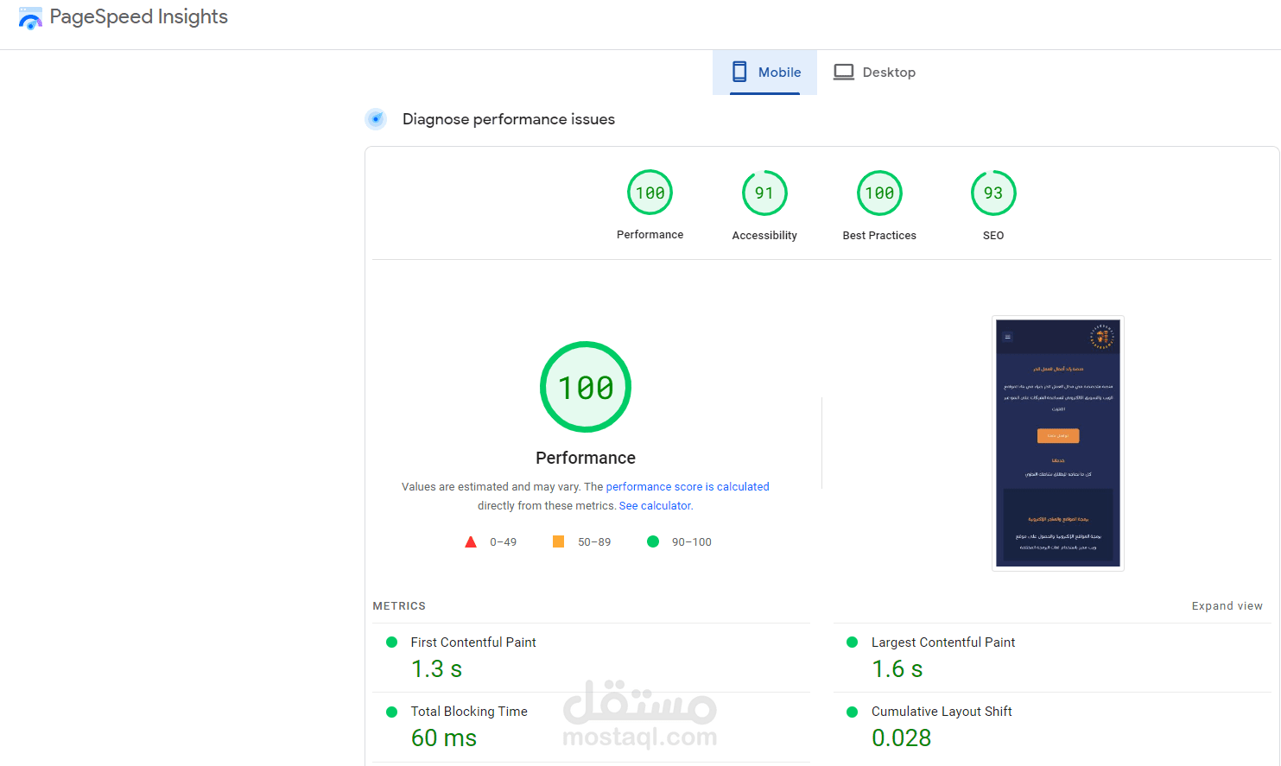Select the Values are estimated disclaimer text
The height and width of the screenshot is (766, 1281).
pos(586,497)
